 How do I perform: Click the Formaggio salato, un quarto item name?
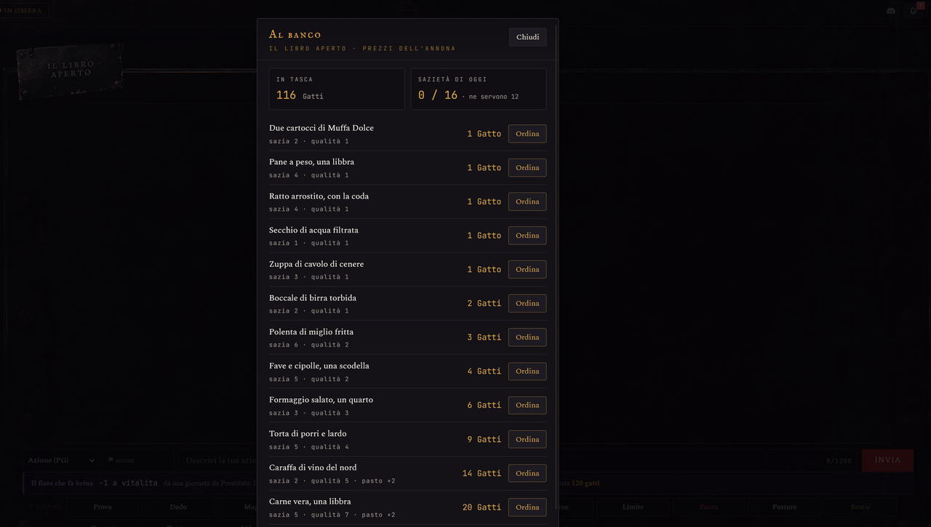click(x=321, y=400)
